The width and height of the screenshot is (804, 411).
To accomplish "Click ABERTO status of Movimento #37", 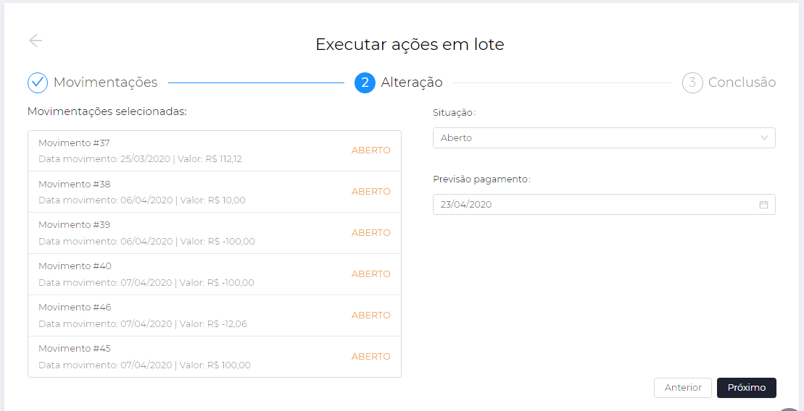I will coord(370,151).
